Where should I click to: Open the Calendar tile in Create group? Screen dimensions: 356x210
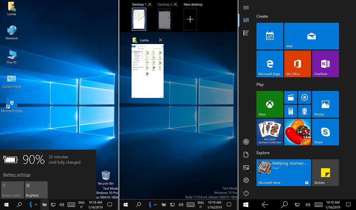point(270,36)
